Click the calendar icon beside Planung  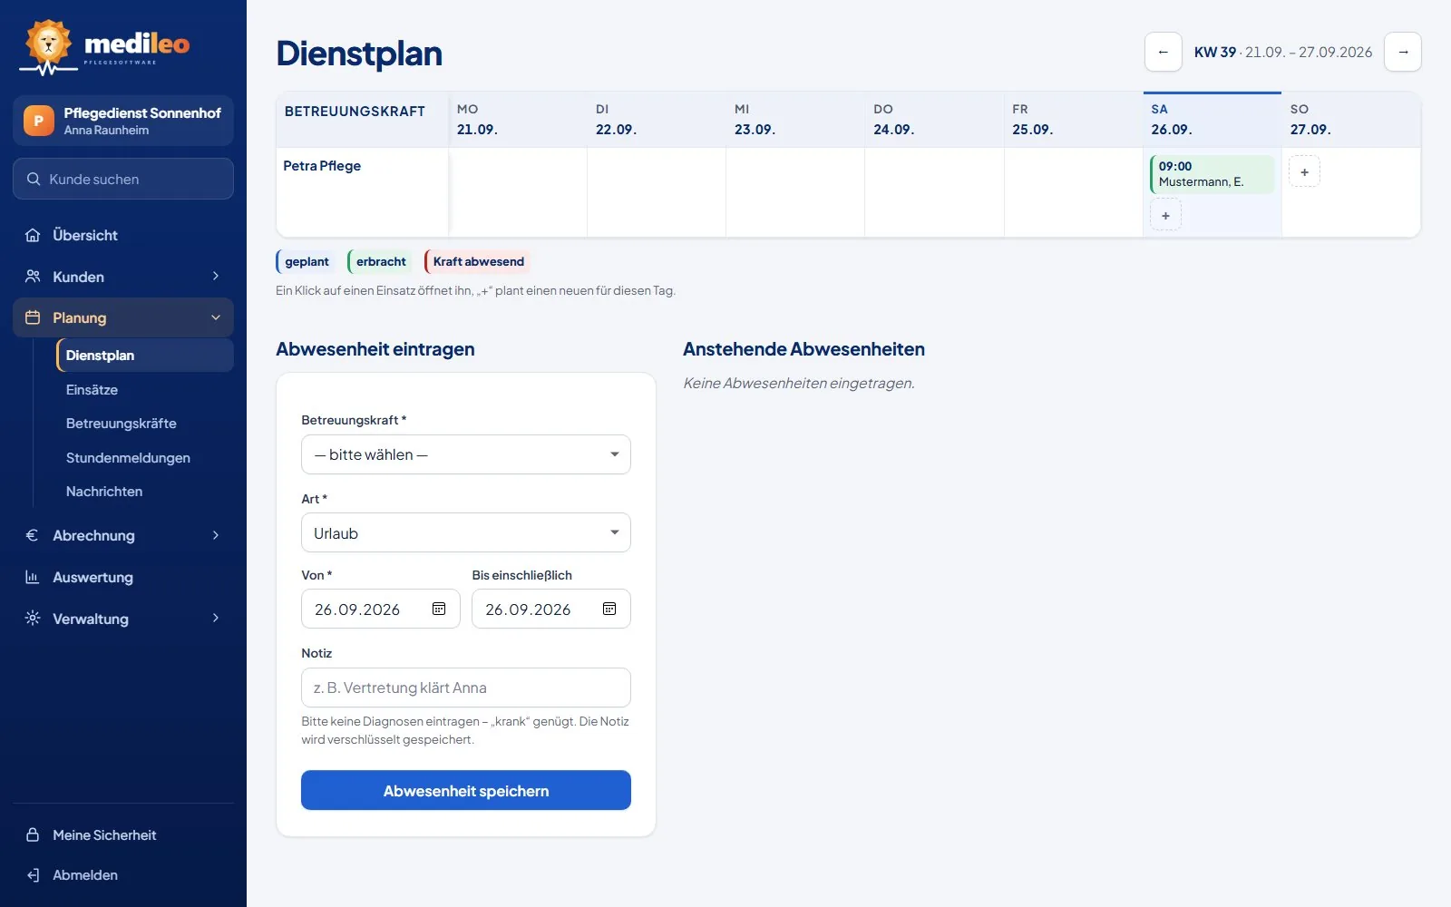point(33,317)
